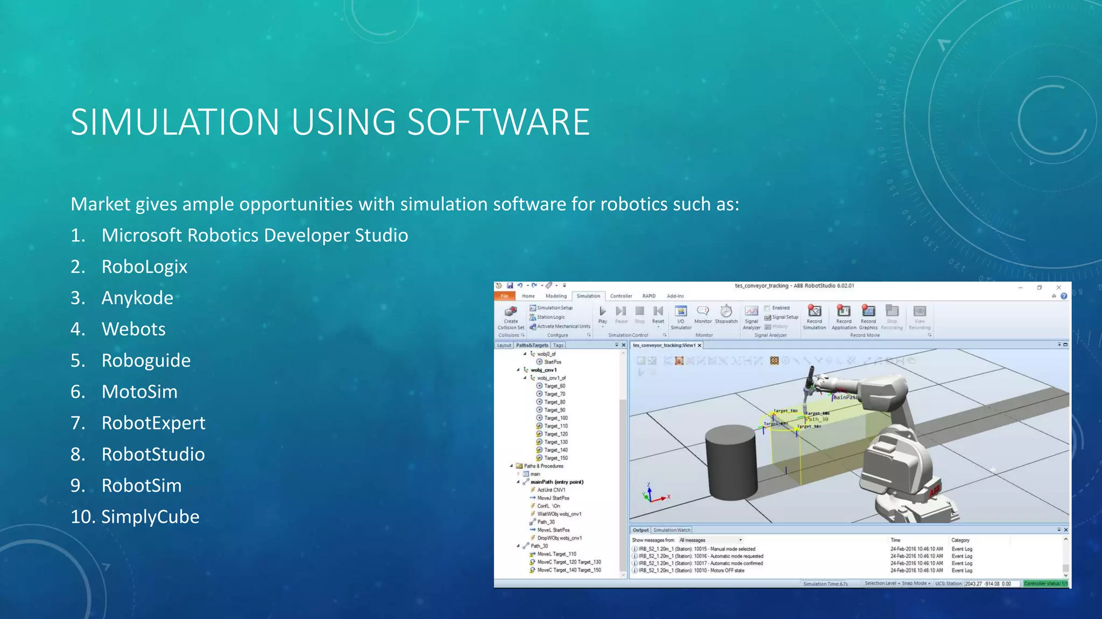The width and height of the screenshot is (1102, 619).
Task: Click the Pause simulation icon
Action: (621, 311)
